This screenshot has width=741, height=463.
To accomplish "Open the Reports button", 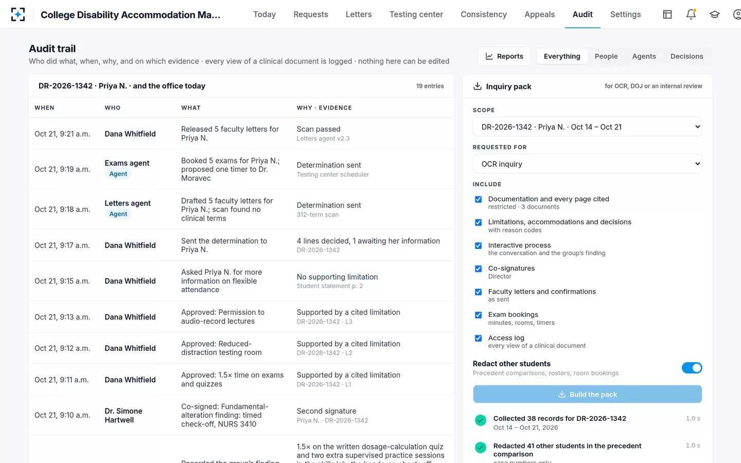I will click(504, 57).
